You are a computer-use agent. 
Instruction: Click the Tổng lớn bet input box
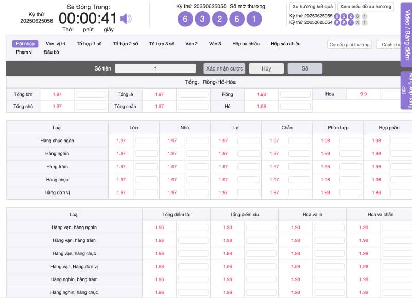click(91, 94)
